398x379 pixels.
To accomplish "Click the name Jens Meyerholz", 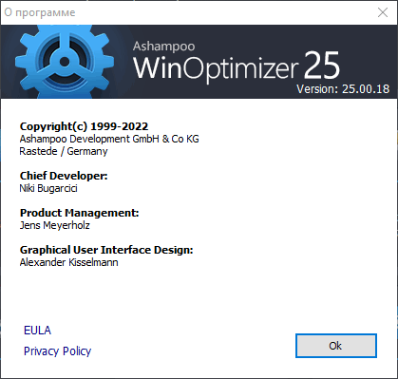I will click(54, 225).
